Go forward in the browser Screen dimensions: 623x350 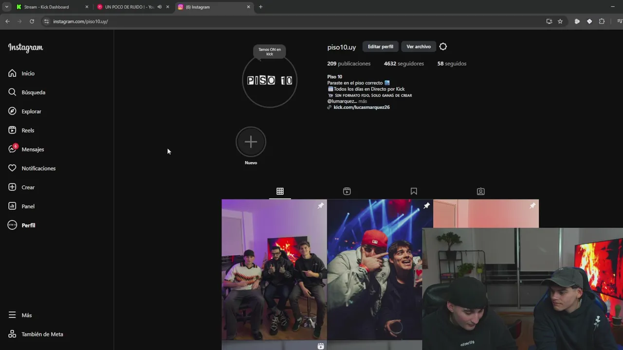point(19,21)
